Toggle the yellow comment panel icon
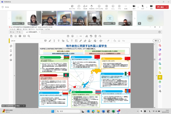Image resolution: width=171 pixels, height=114 pixels. point(160,77)
